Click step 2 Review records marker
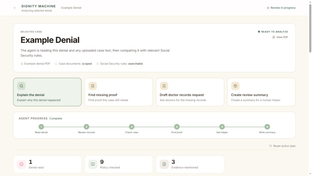The image size is (312, 176). tap(86, 126)
